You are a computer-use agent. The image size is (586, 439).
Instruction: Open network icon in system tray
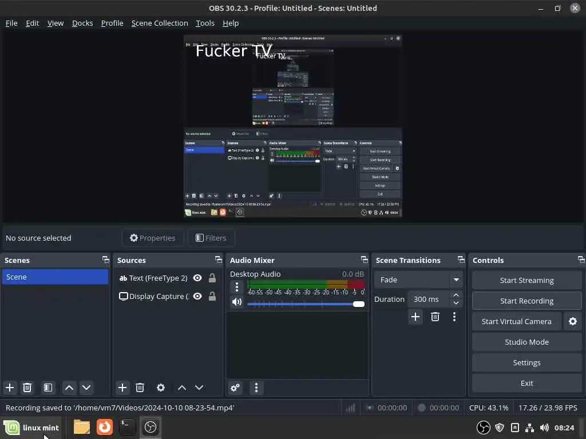[529, 428]
